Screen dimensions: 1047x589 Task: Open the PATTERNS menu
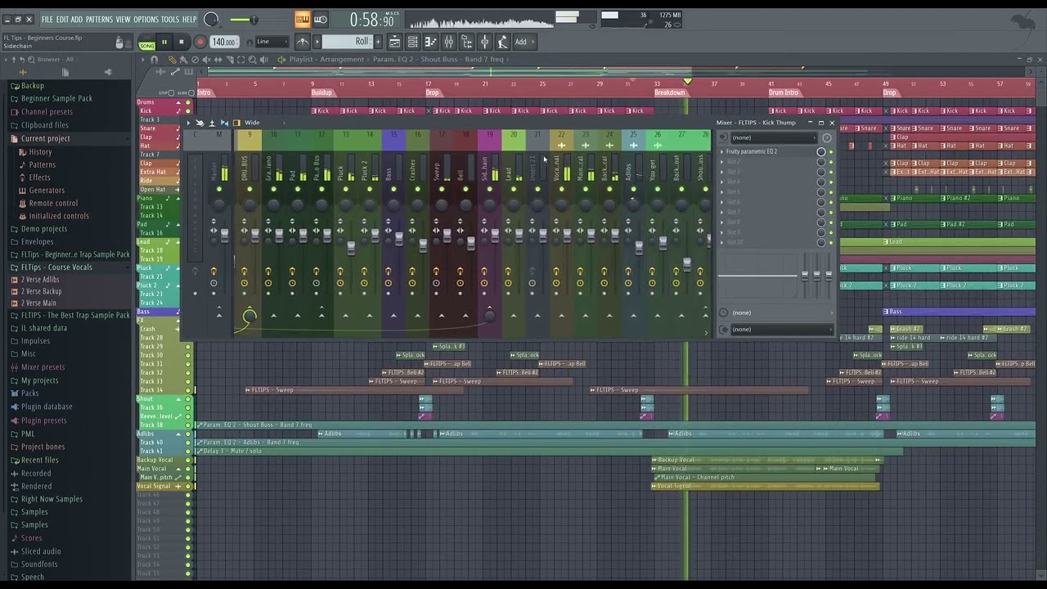pos(99,19)
